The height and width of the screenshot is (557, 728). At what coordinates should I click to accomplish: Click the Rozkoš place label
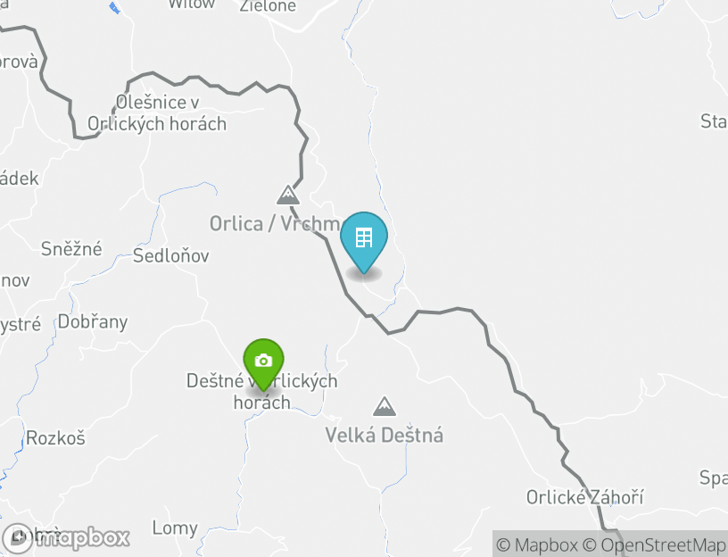click(55, 438)
